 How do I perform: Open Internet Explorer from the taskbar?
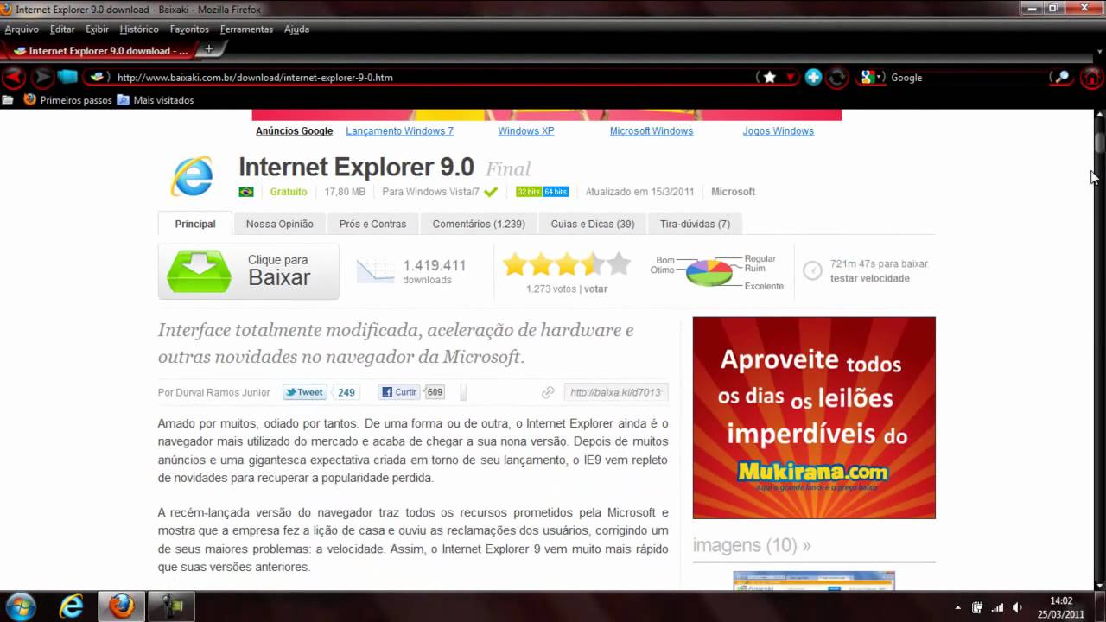pyautogui.click(x=71, y=606)
